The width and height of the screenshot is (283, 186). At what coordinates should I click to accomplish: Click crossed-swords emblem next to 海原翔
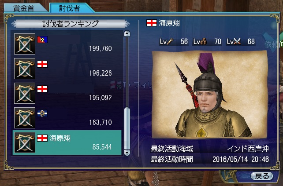point(25,142)
